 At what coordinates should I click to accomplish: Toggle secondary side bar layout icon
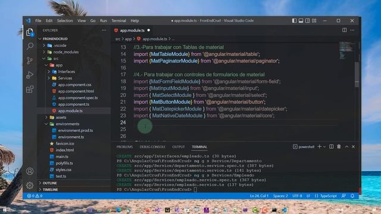307,21
